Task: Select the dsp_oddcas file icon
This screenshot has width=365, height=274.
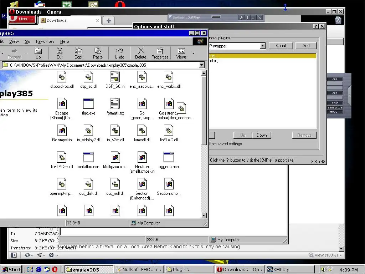Action: [181, 108]
